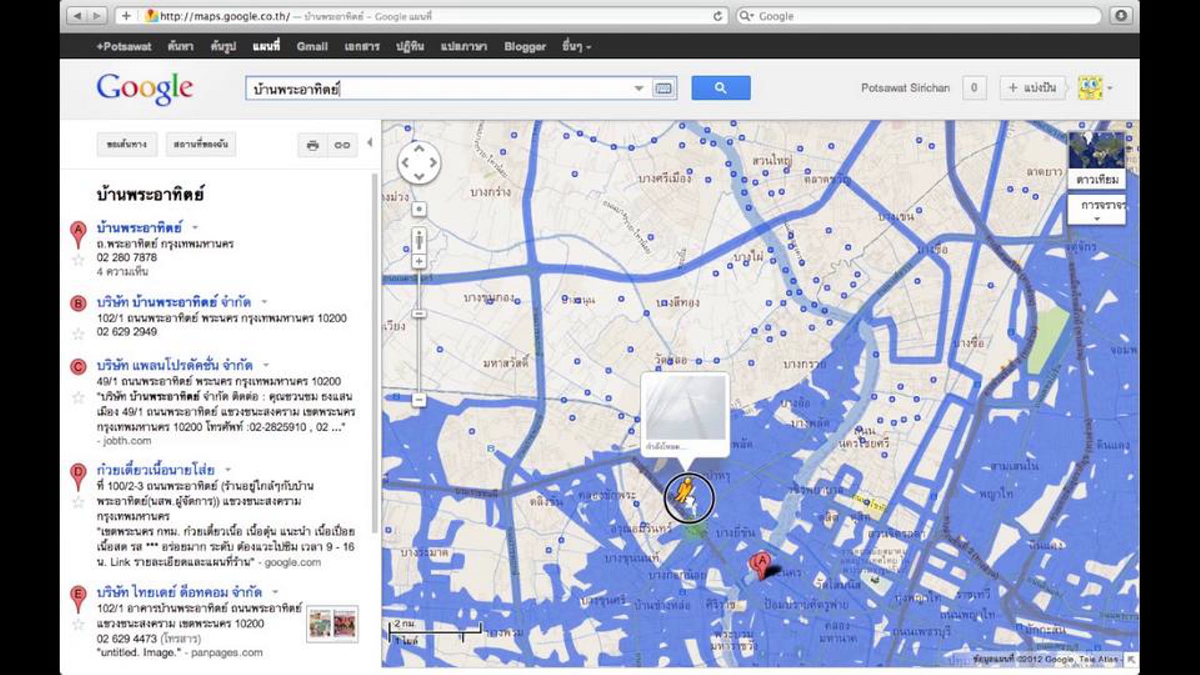1200x675 pixels.
Task: Zoom out with the minus button
Action: [419, 400]
